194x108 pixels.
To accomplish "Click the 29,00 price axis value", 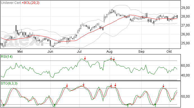I will 185,8.
